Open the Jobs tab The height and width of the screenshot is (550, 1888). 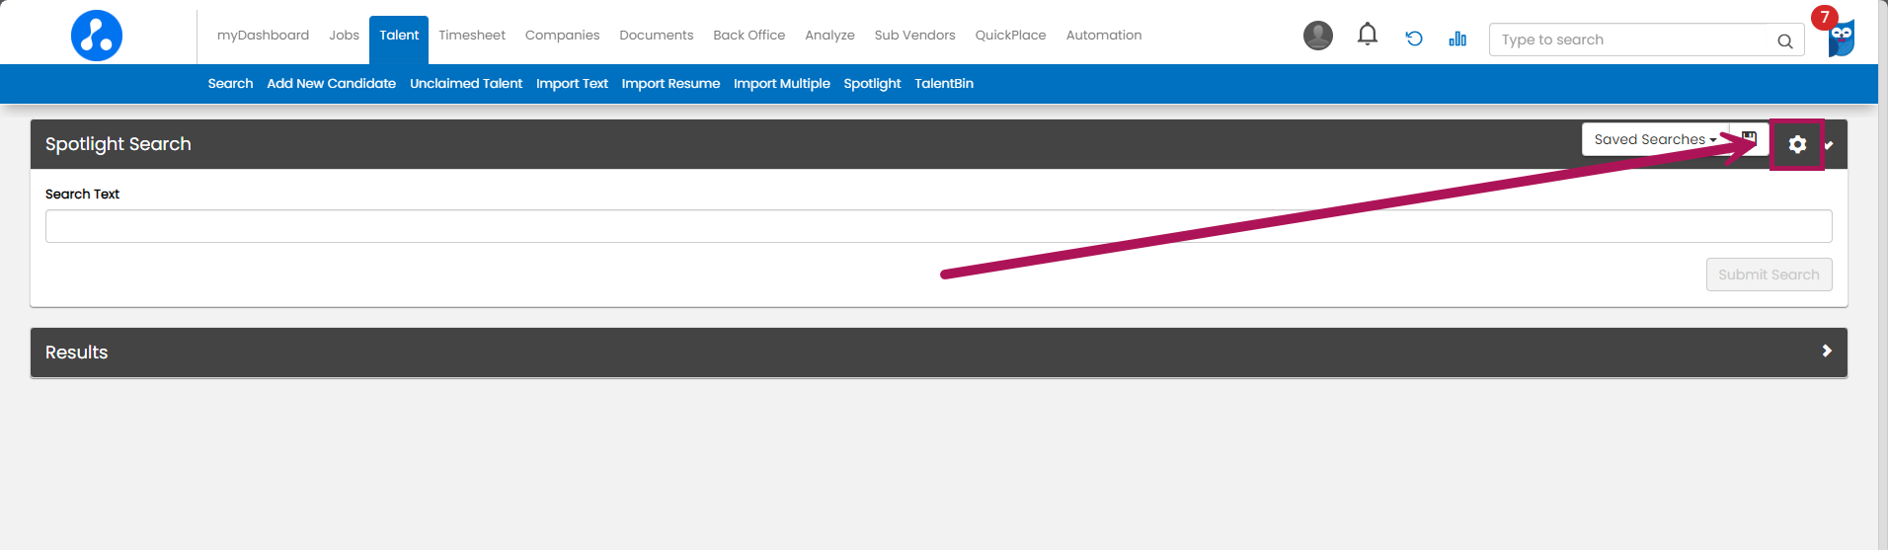click(x=344, y=36)
